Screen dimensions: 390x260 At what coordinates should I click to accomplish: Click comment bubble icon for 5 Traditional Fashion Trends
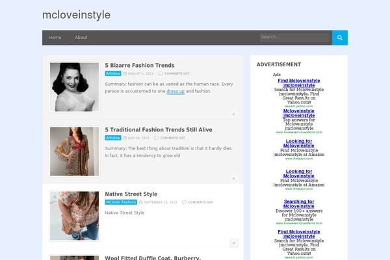[x=156, y=138]
